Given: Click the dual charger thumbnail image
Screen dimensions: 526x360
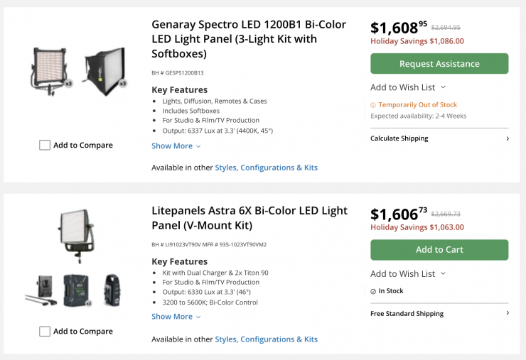Looking at the screenshot, I should tap(110, 290).
